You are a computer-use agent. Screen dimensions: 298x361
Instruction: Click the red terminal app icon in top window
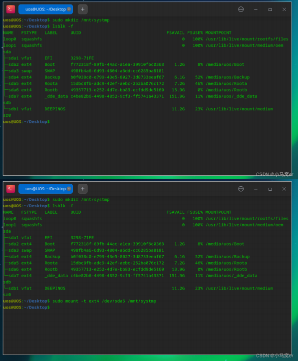[10, 9]
